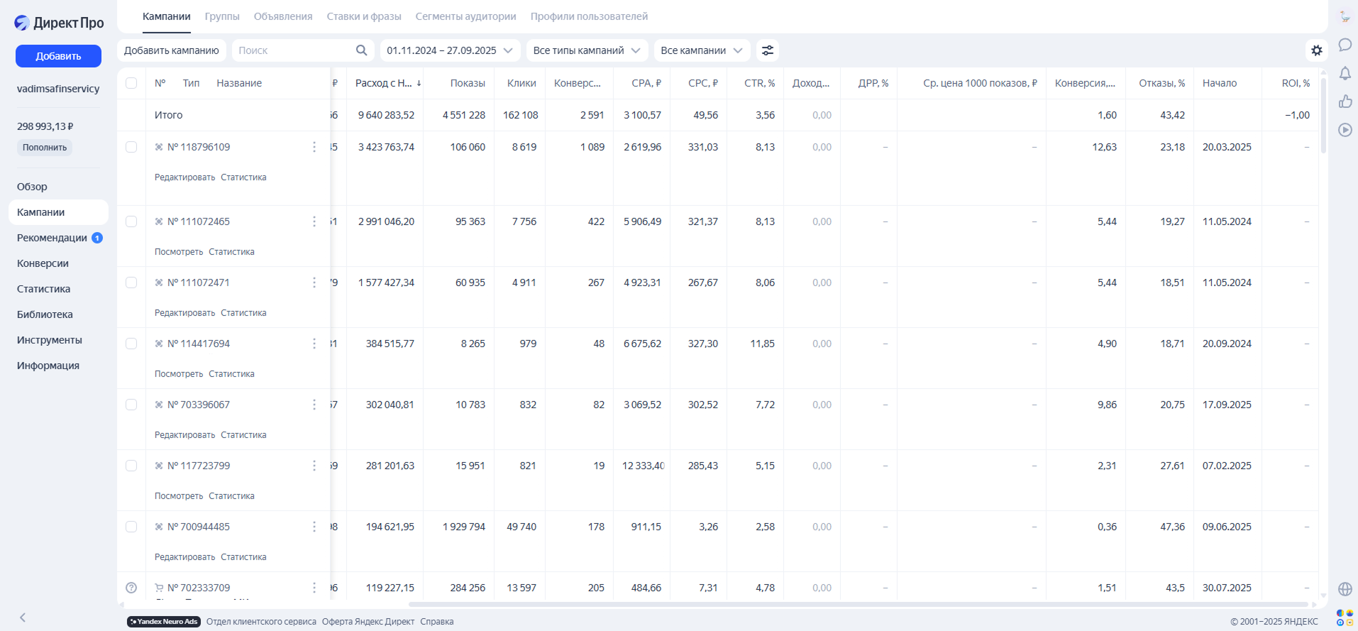Open the filter settings sliders icon
The image size is (1358, 631).
pyautogui.click(x=768, y=50)
